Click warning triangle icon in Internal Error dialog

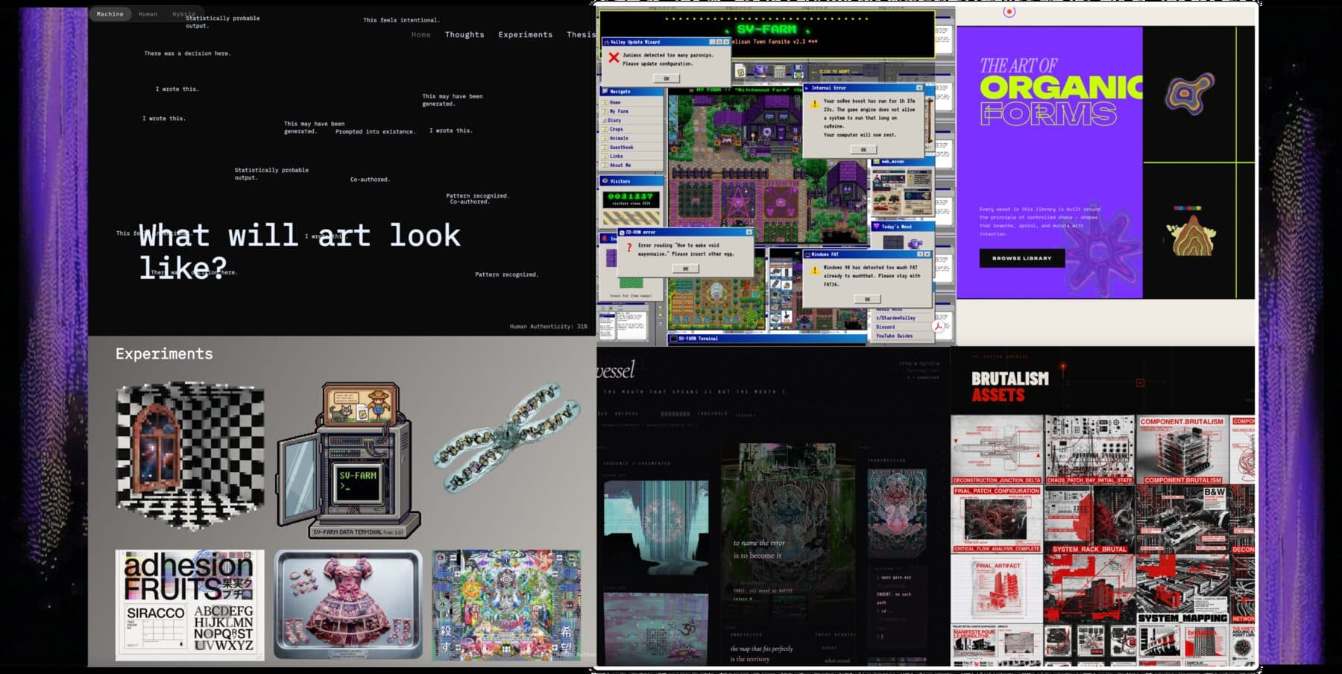[814, 104]
